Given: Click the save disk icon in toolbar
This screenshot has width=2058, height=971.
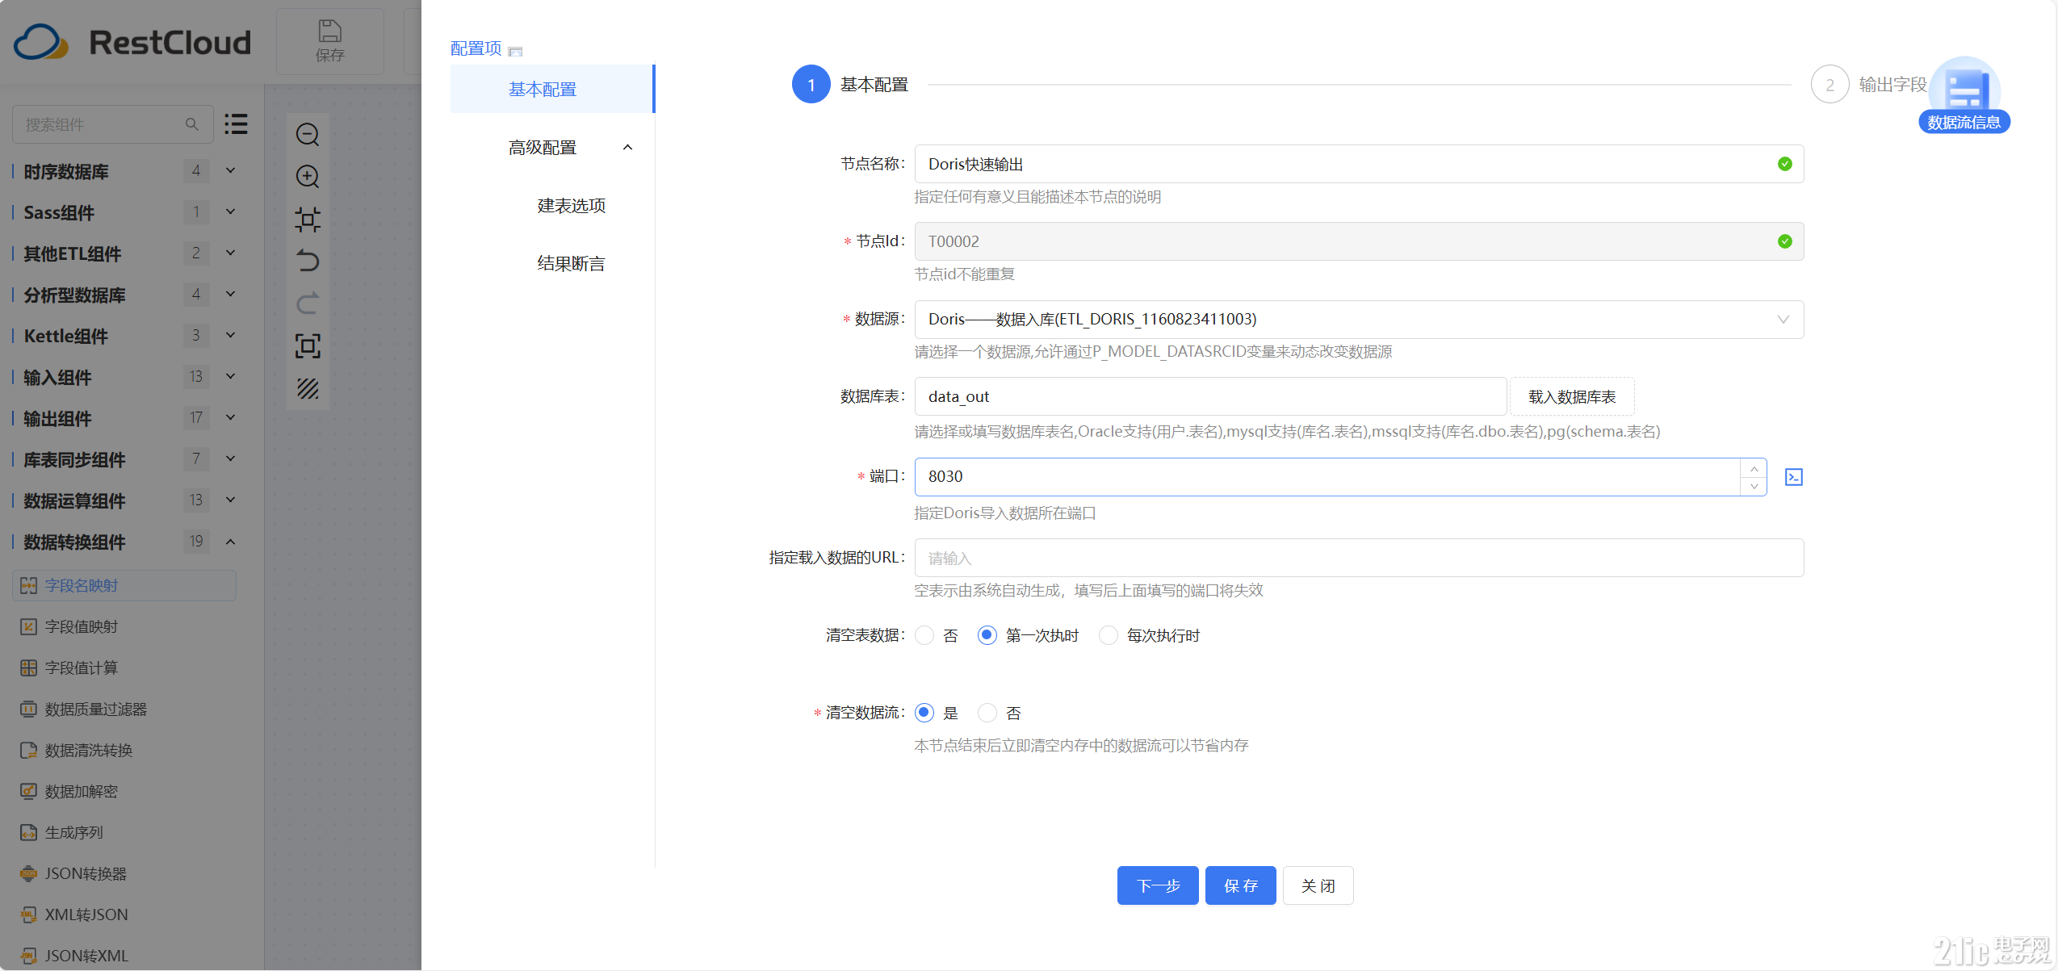Looking at the screenshot, I should [329, 31].
